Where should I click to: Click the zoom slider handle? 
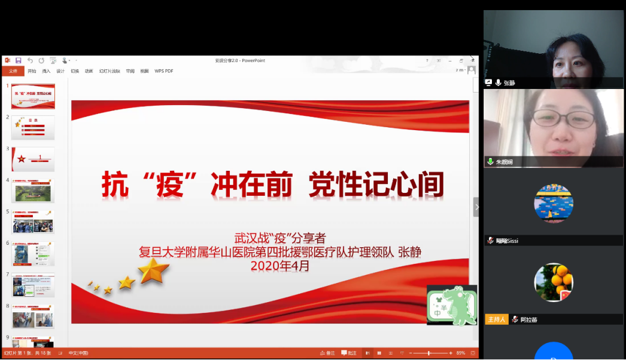pos(429,353)
